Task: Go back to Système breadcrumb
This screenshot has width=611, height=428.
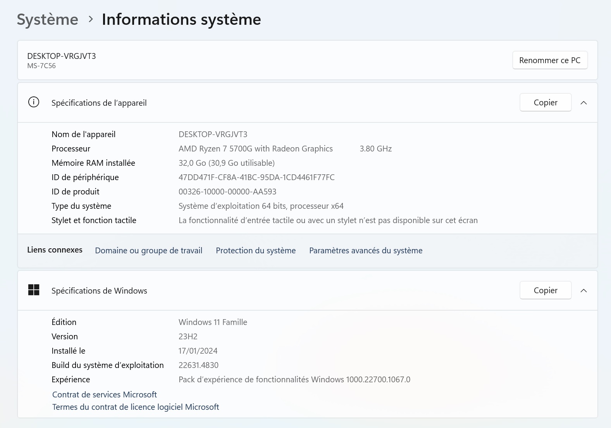Action: coord(48,19)
